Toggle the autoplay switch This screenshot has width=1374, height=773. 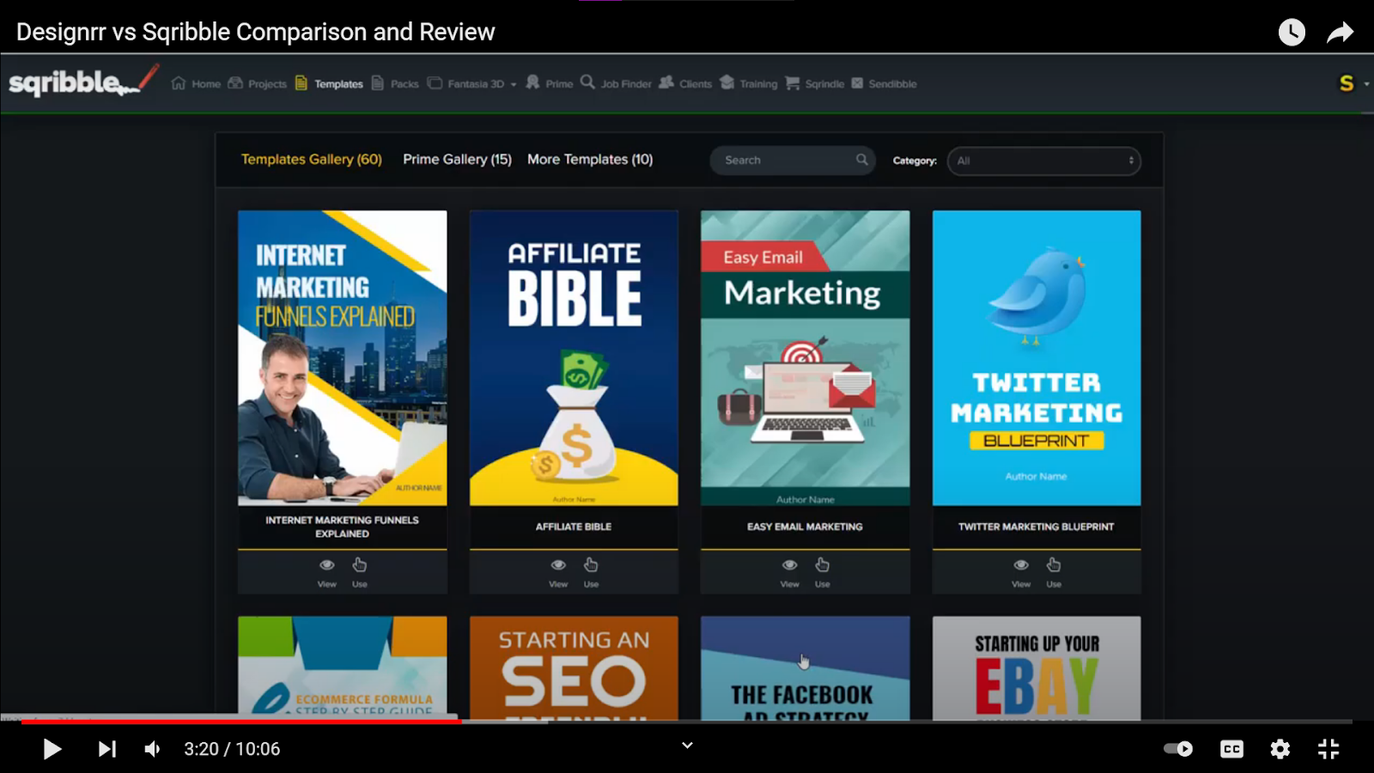pos(1178,749)
